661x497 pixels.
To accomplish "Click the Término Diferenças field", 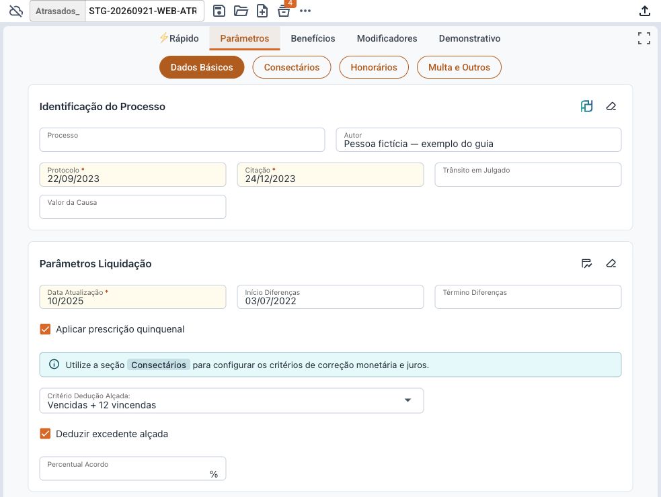I will [x=529, y=297].
